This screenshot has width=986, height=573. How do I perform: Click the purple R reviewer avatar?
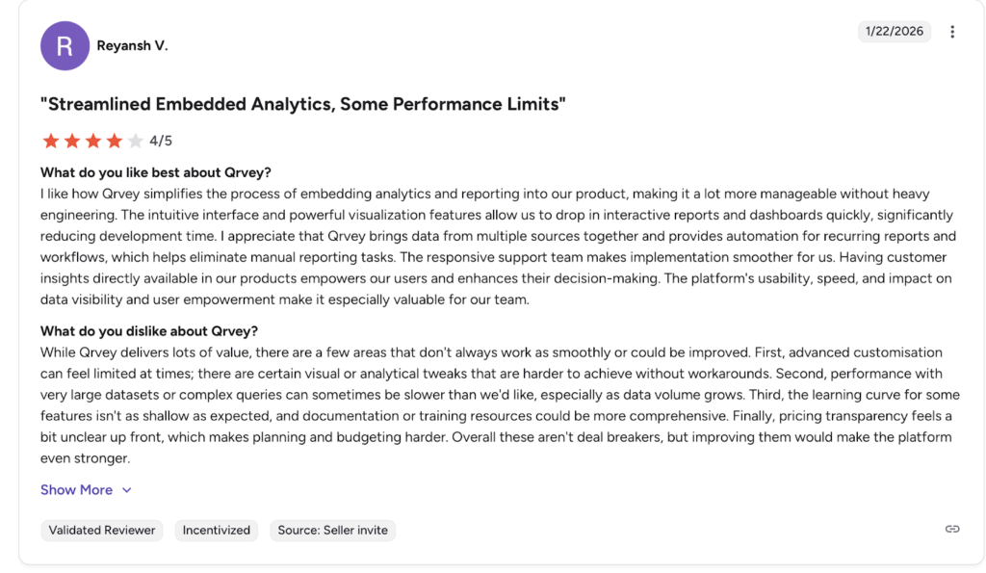coord(65,46)
